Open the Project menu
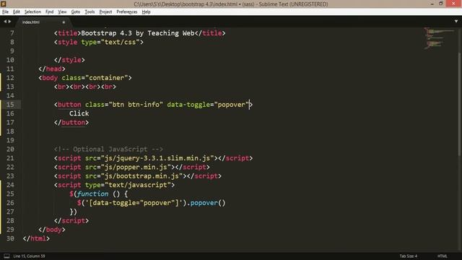Screen dimensions: 462x260 (105, 12)
